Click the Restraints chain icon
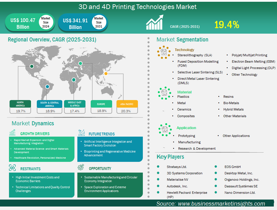 point(12,168)
